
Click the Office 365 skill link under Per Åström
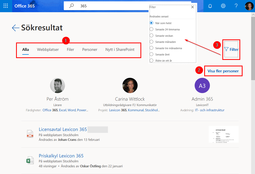[x=50, y=110]
